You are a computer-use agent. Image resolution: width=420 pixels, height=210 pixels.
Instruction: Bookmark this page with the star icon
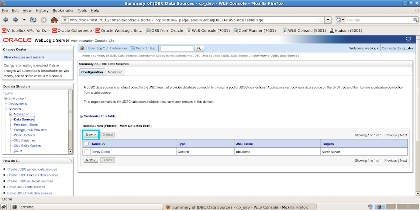coord(327,20)
